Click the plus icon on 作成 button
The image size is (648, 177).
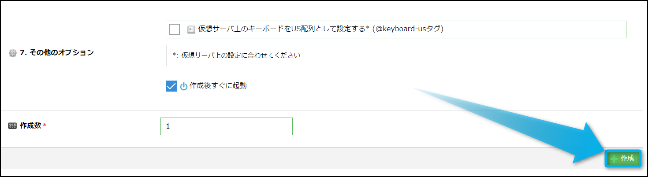tap(614, 159)
